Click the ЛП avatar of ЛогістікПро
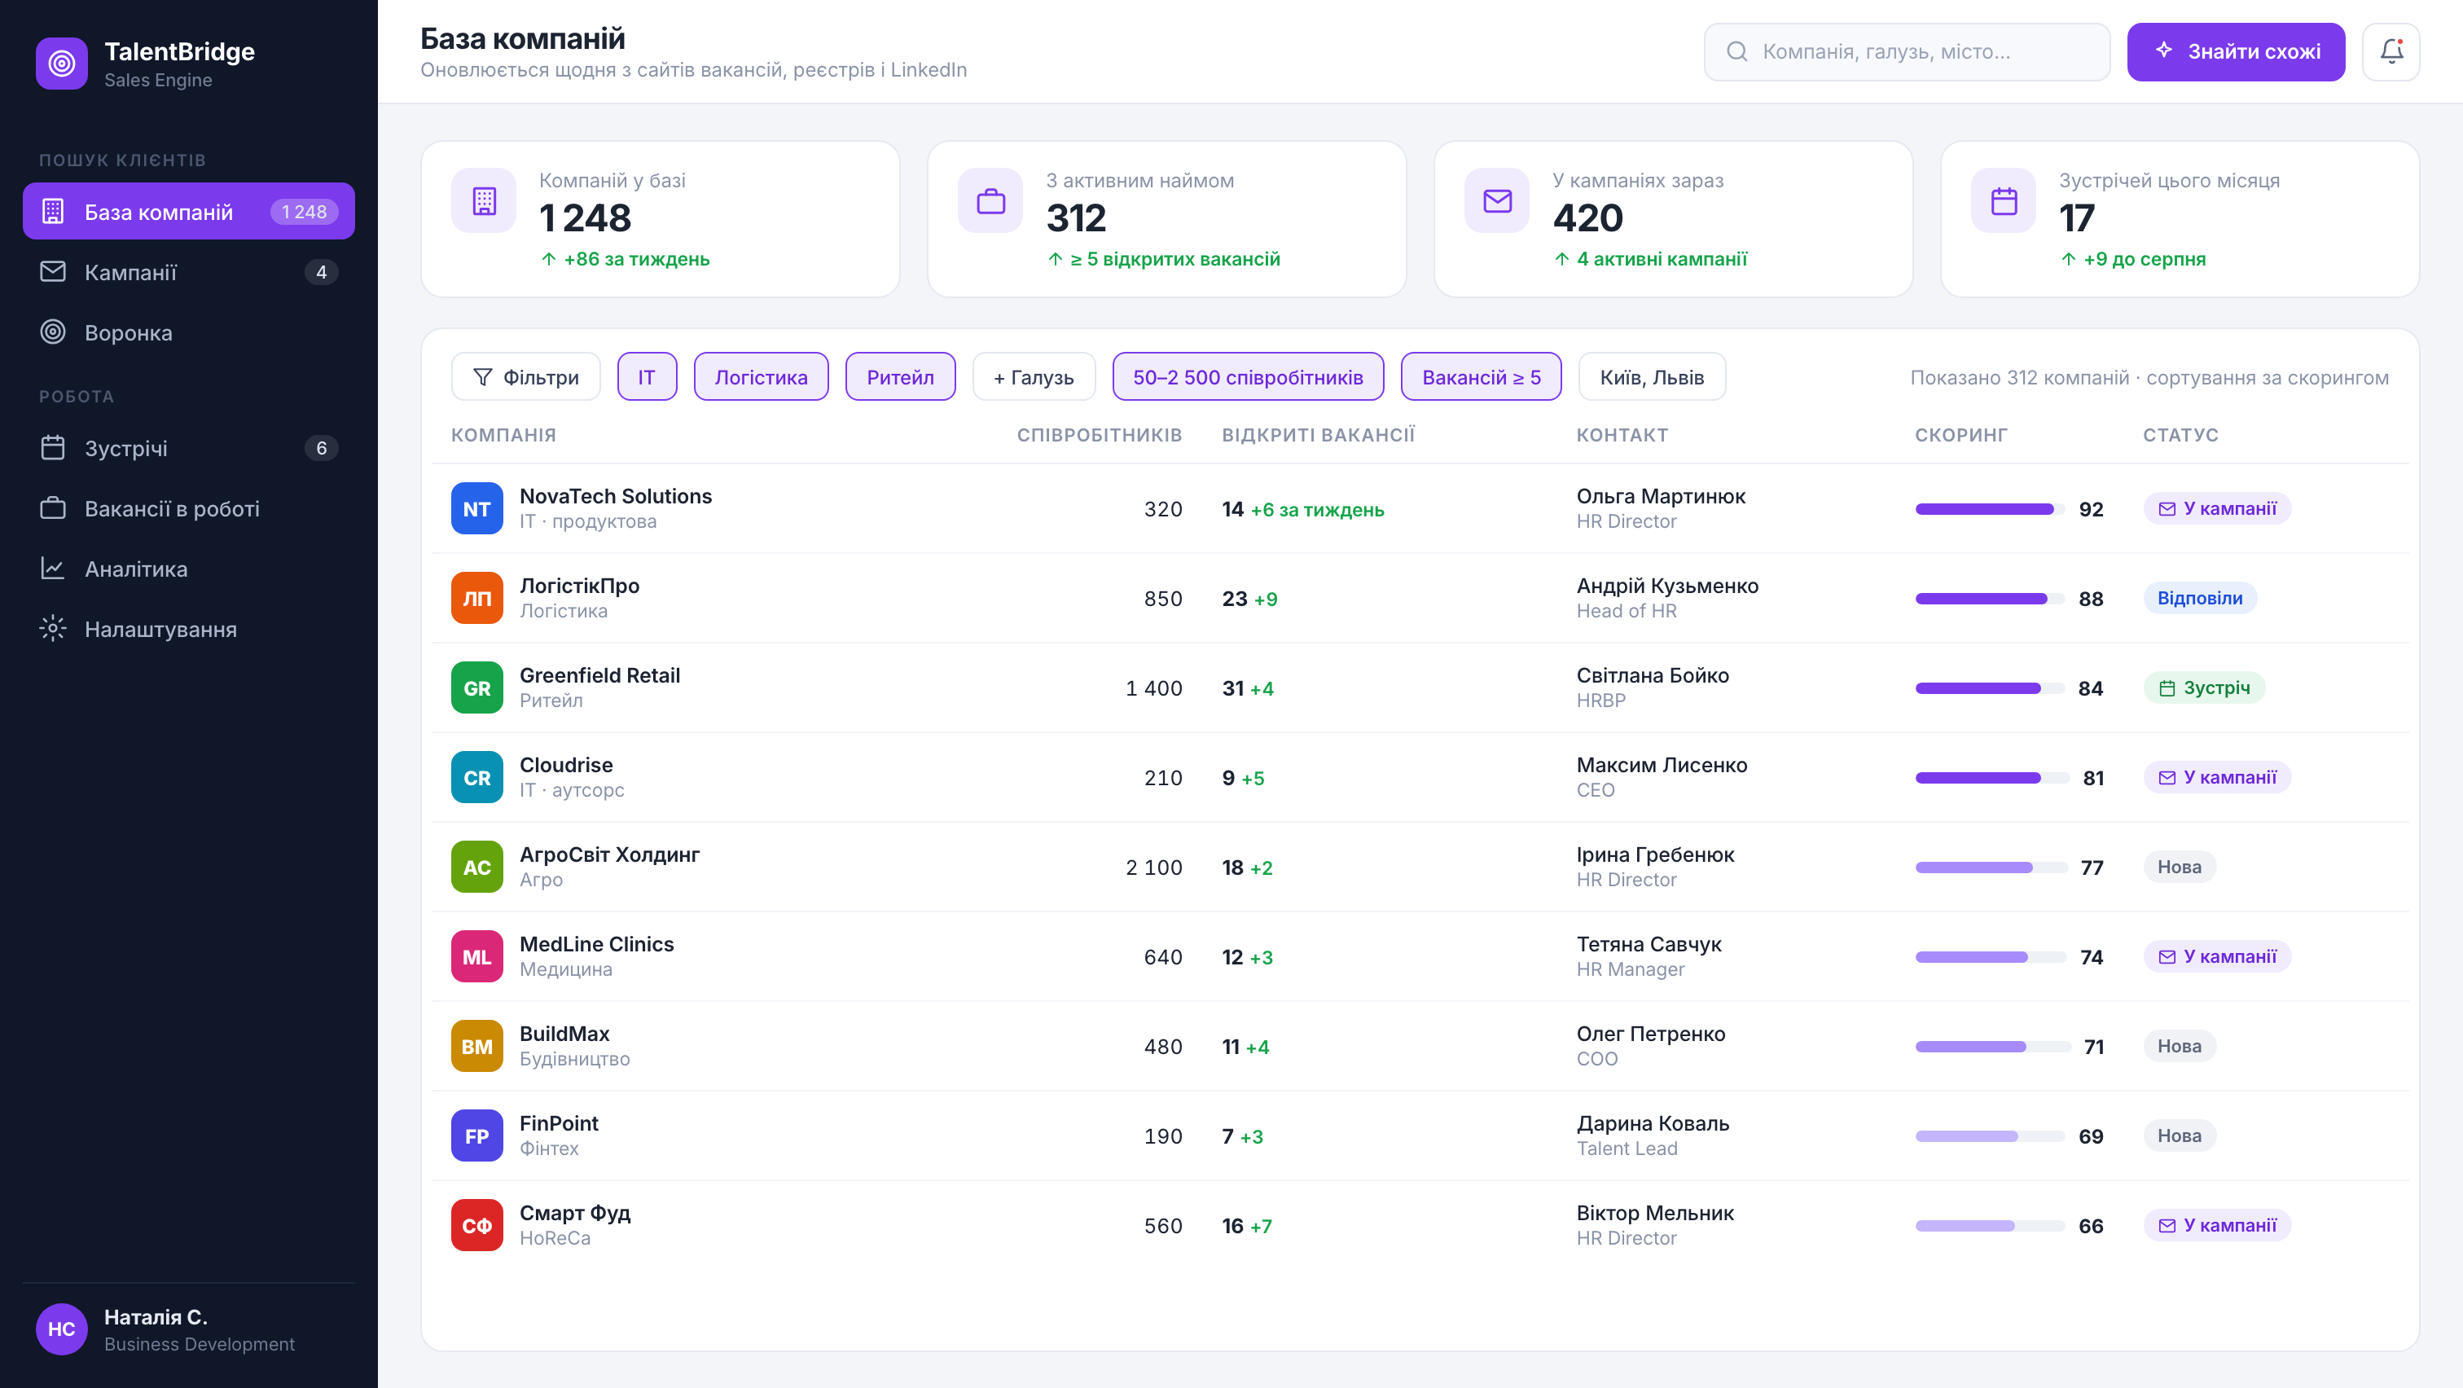2463x1388 pixels. pos(477,599)
